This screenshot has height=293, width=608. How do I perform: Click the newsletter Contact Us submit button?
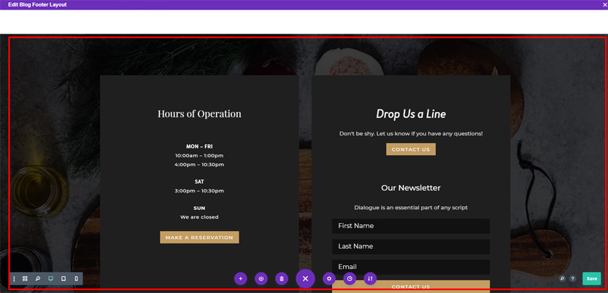point(411,286)
